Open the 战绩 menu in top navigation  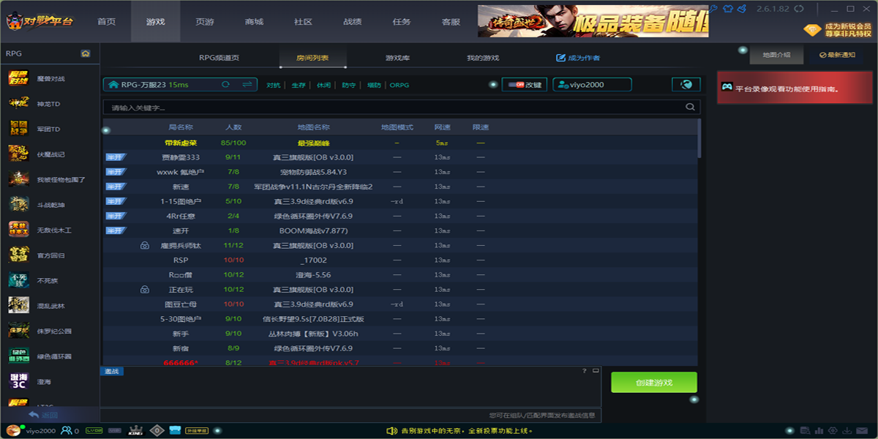tap(353, 21)
